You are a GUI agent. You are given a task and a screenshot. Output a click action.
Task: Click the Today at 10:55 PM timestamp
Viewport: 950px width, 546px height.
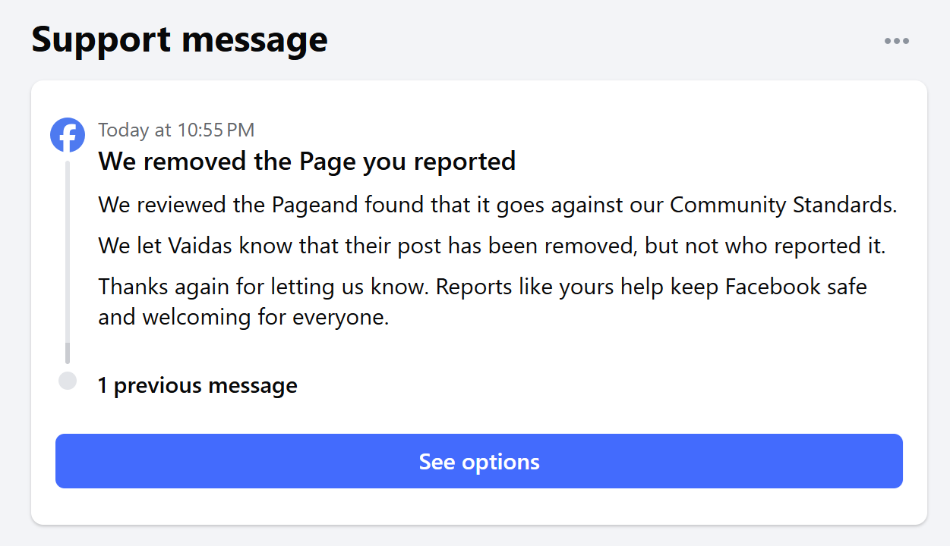176,130
